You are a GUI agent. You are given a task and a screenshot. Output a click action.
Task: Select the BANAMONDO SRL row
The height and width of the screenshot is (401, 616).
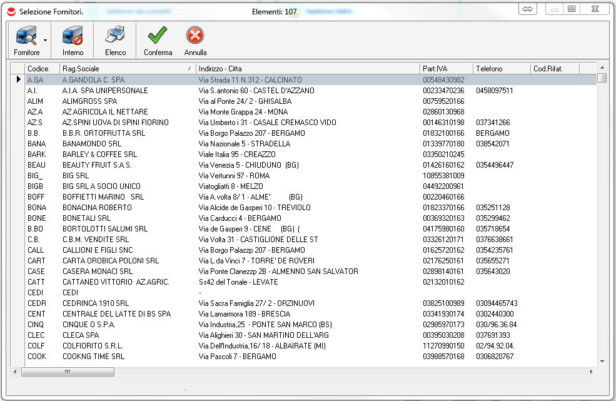92,144
